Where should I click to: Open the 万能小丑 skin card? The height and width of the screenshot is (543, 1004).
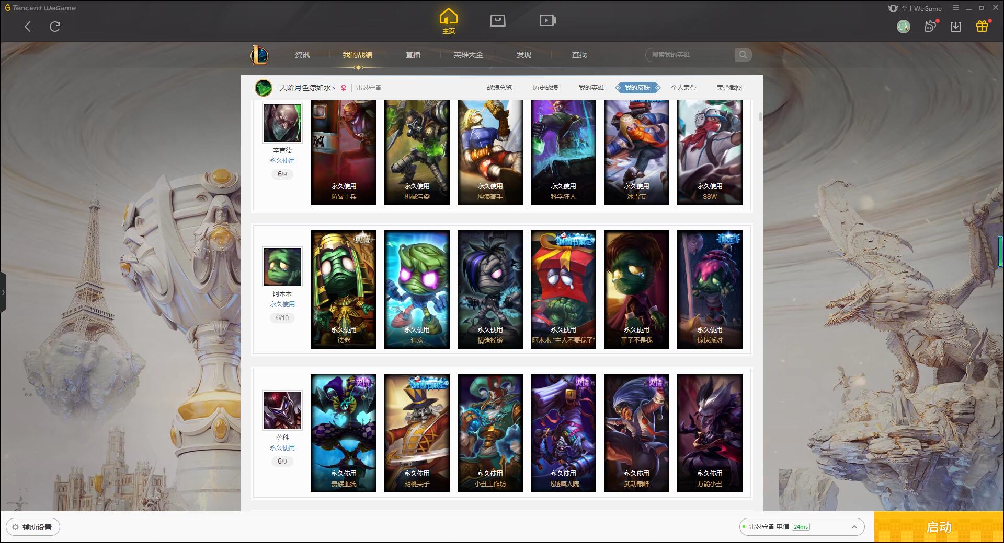point(710,433)
